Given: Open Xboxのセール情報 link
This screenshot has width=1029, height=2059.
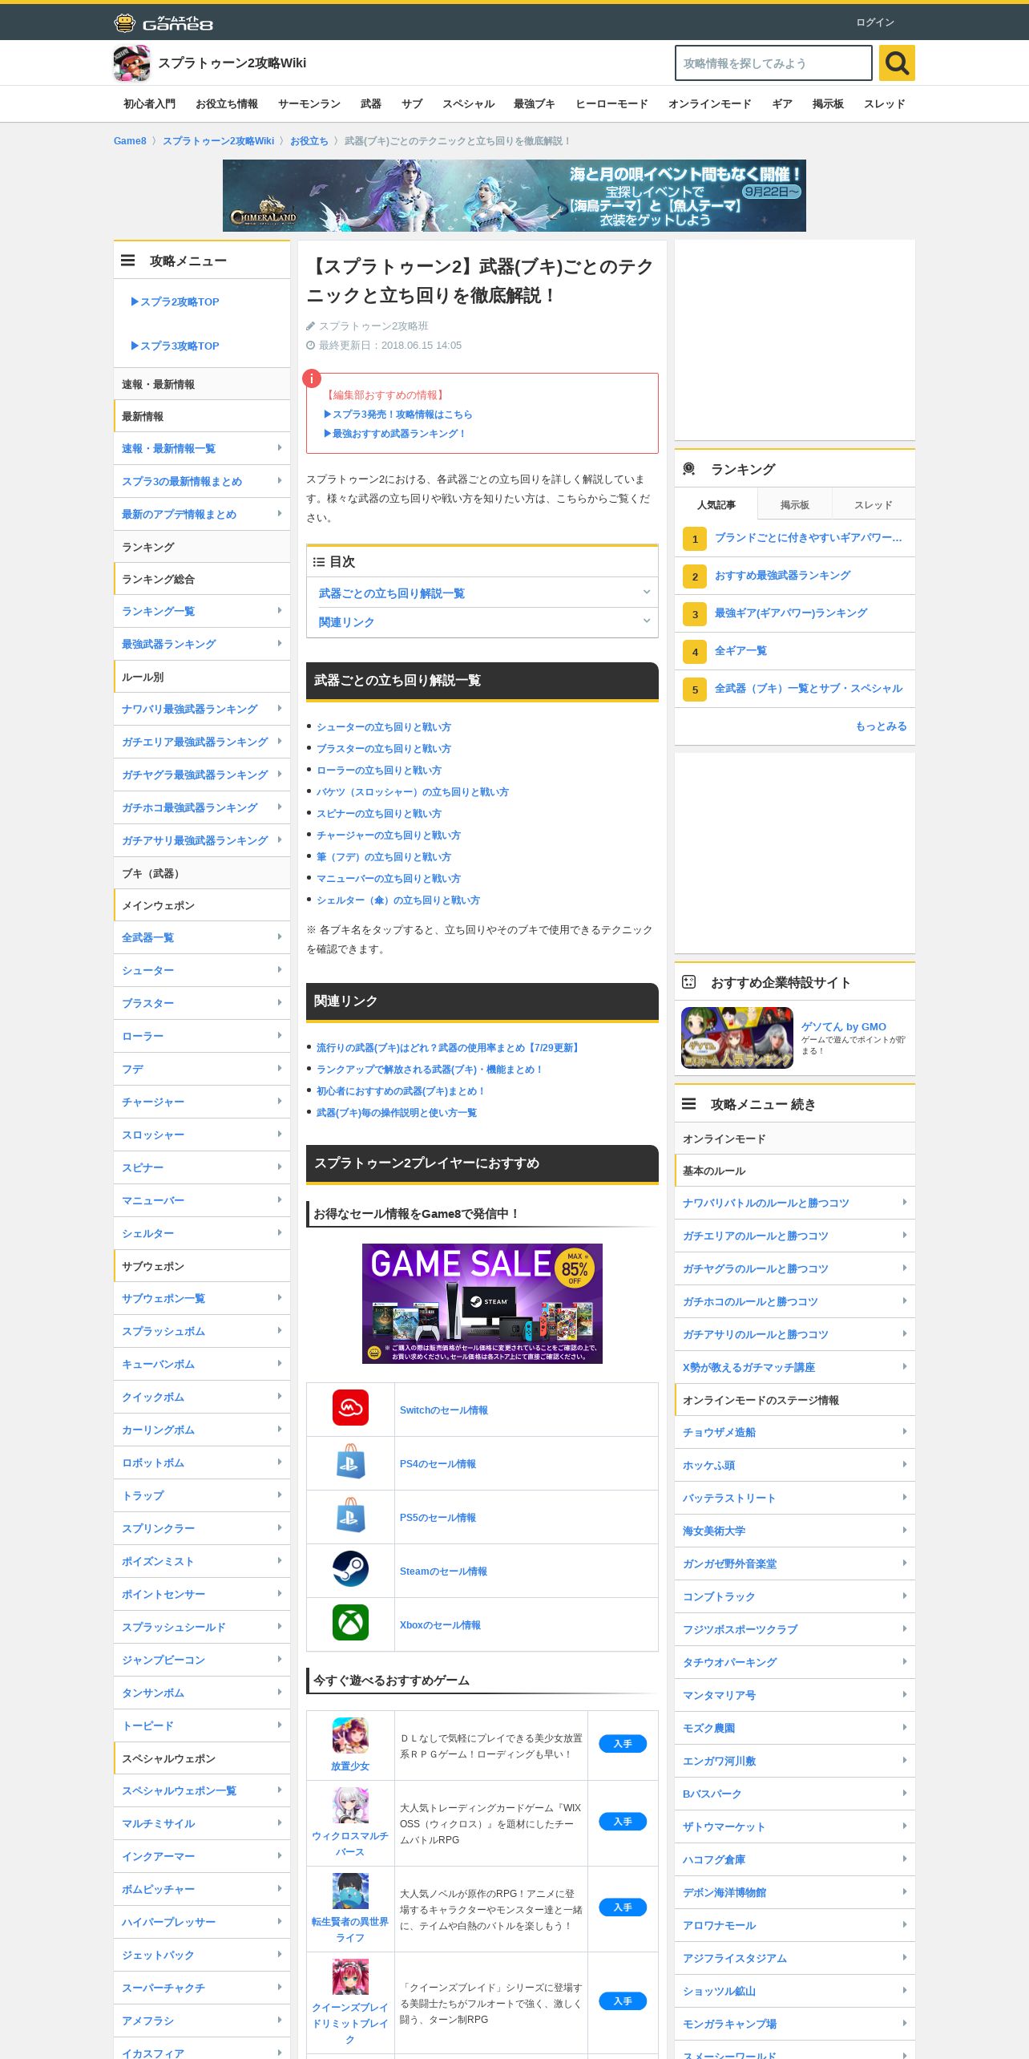Looking at the screenshot, I should tap(440, 1625).
